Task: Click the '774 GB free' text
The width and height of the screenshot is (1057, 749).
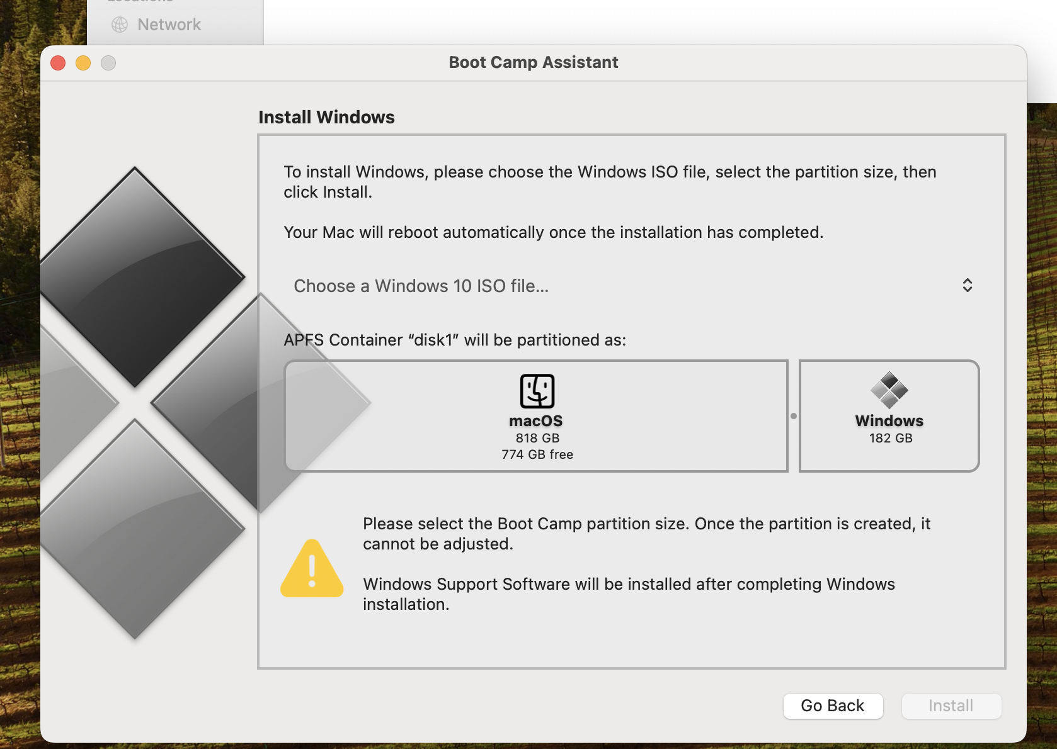Action: tap(537, 454)
